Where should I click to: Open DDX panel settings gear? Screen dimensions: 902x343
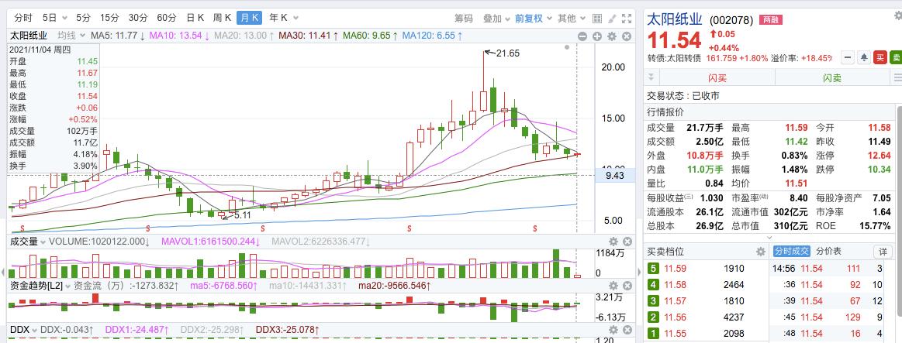(x=613, y=330)
